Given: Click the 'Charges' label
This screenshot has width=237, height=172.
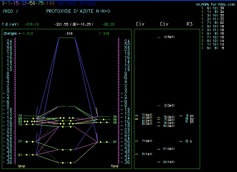Looking at the screenshot, I should 10,33.
